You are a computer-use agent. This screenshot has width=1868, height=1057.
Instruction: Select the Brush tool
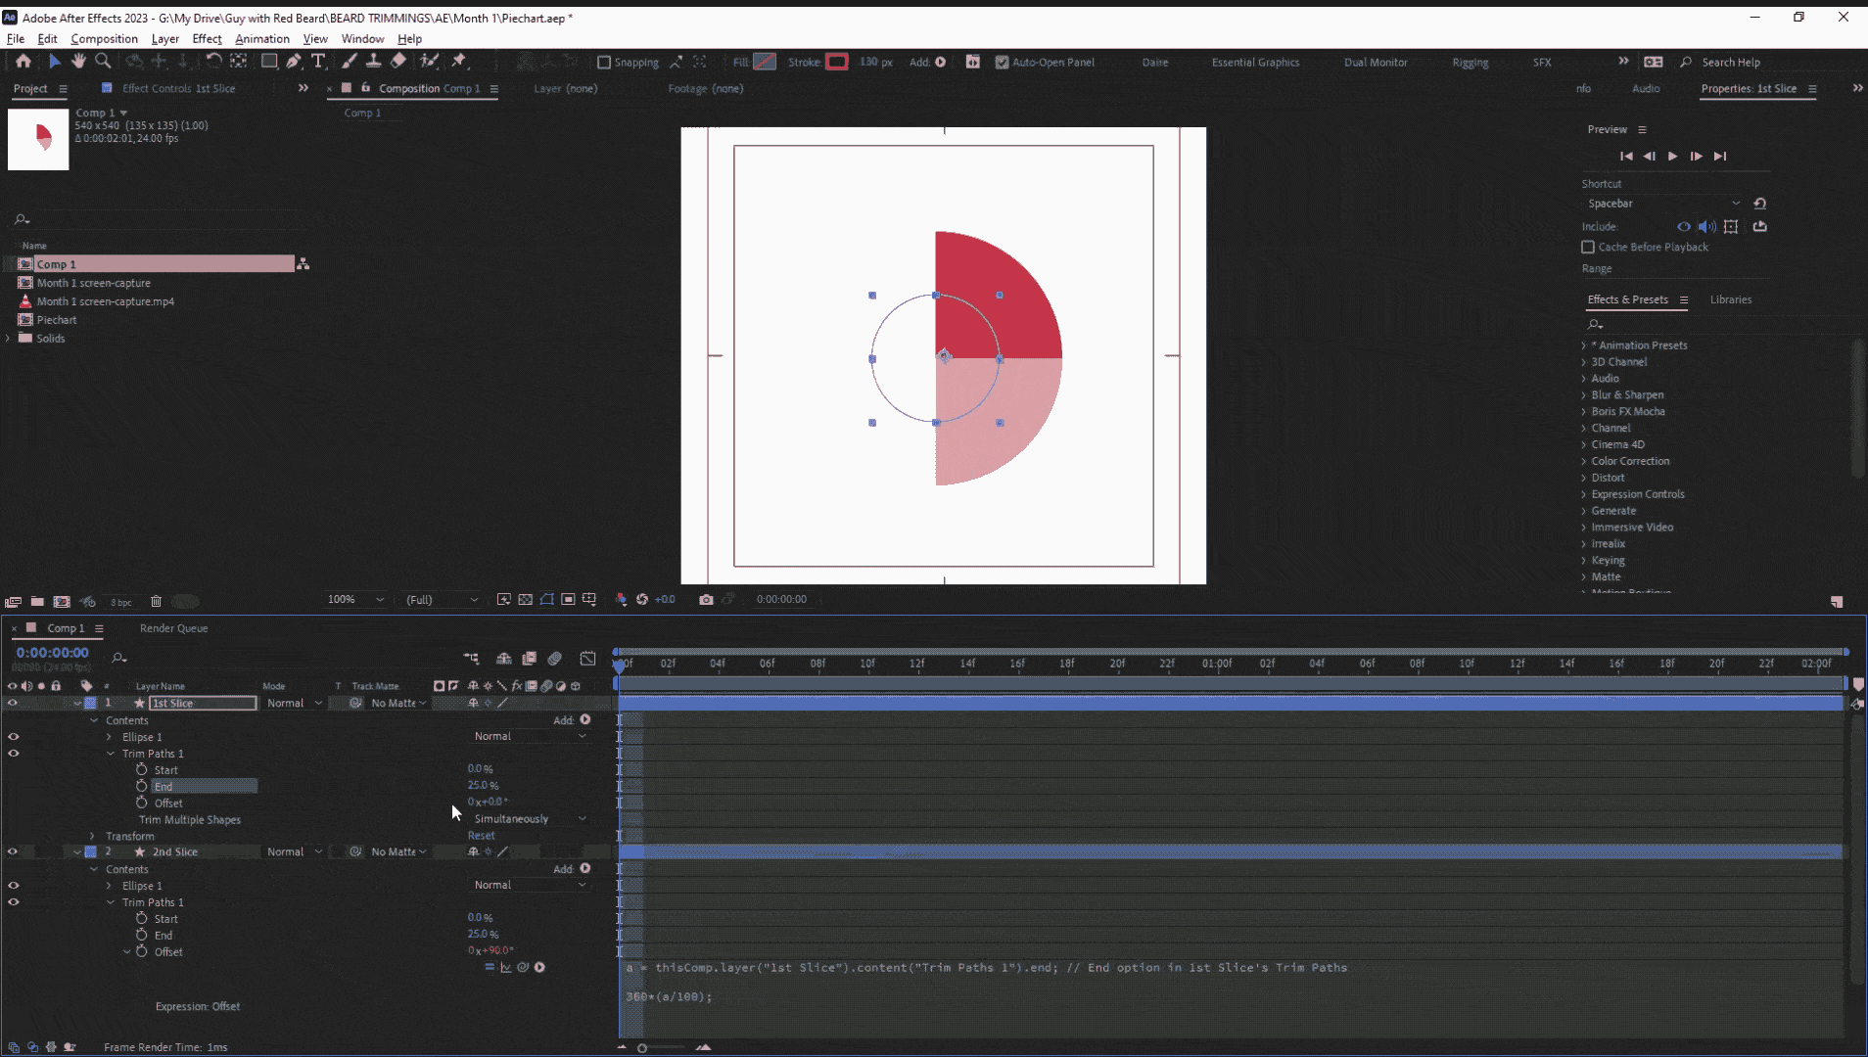tap(349, 61)
